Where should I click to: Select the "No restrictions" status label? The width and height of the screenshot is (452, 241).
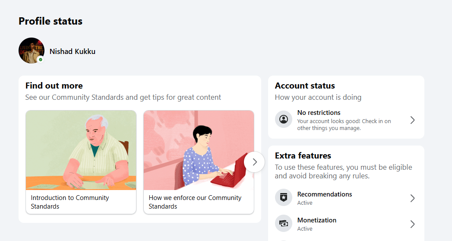pos(319,113)
